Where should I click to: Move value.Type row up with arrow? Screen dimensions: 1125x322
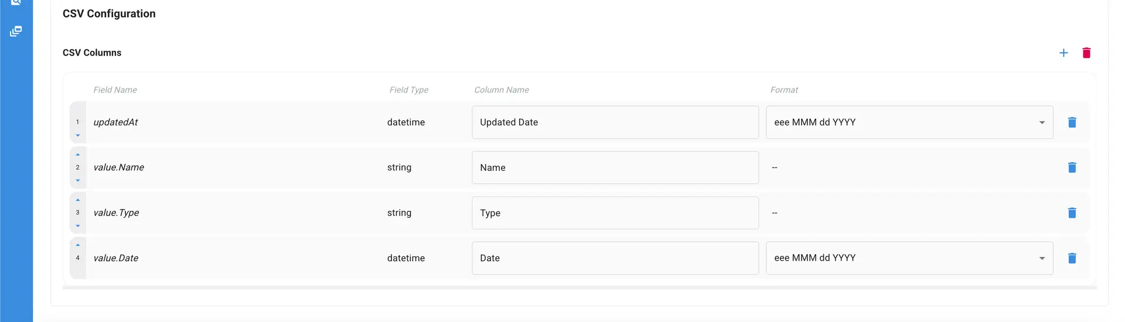tap(77, 200)
